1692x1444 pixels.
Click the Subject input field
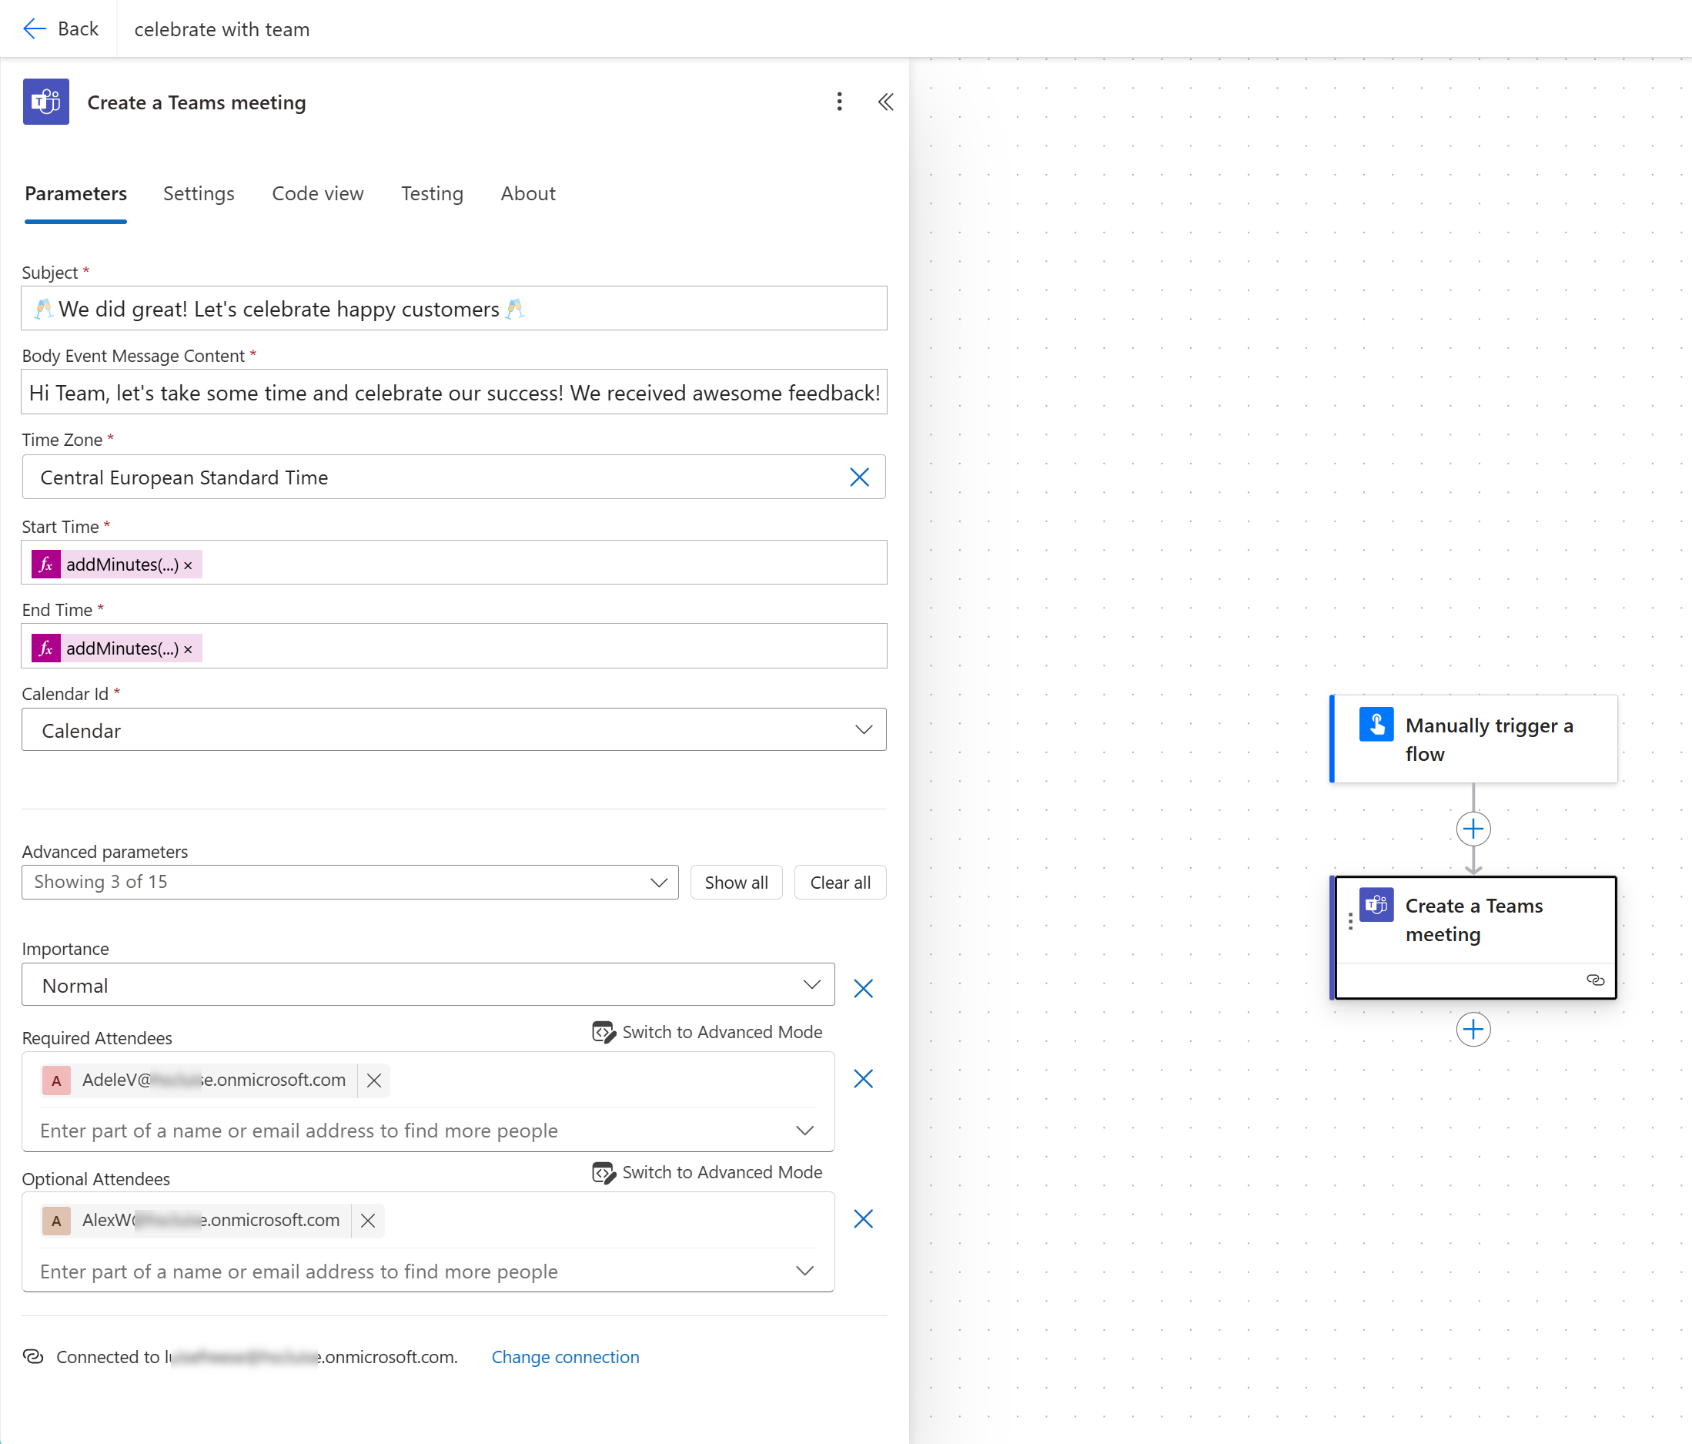454,309
